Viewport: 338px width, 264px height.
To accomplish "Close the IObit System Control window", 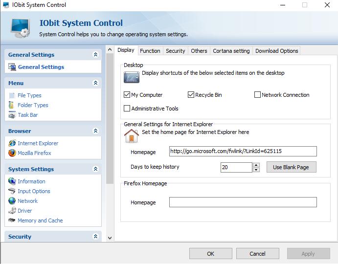I will pos(327,5).
